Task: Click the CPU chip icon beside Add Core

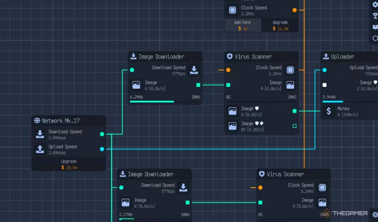Action: click(x=233, y=10)
